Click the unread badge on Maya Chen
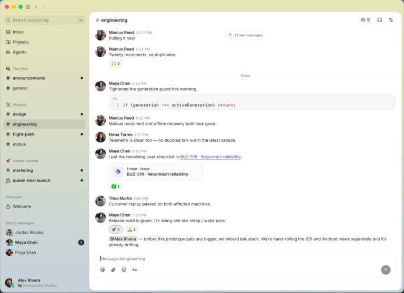404x293 pixels. click(x=81, y=242)
